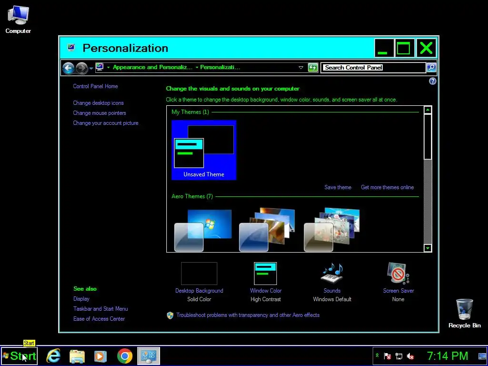Click the network tray icon
488x366 pixels.
399,356
